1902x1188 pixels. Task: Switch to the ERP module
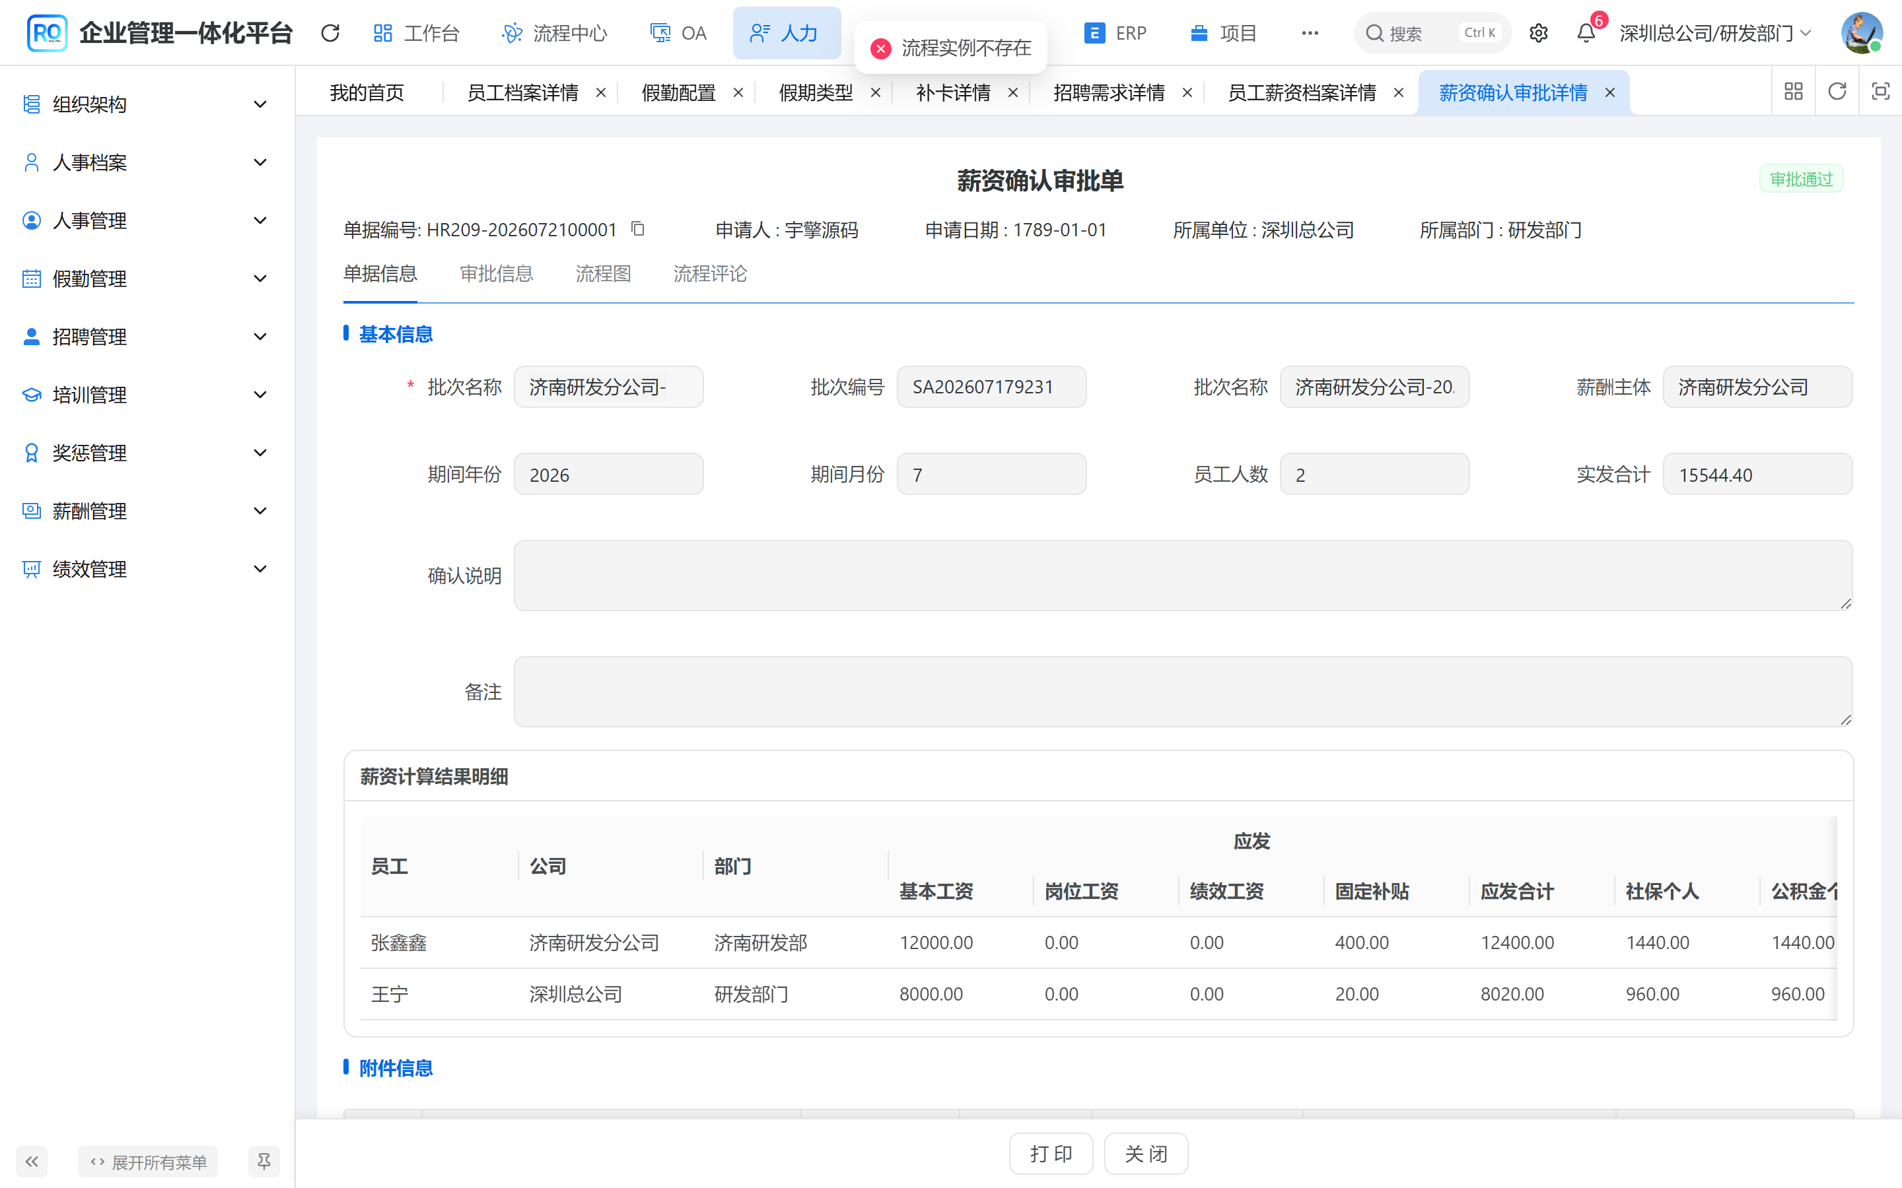coord(1115,33)
